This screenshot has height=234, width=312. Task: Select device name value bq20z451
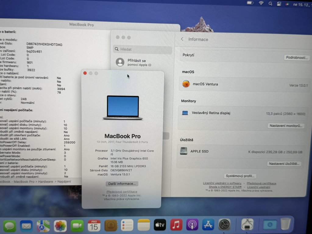pyautogui.click(x=34, y=51)
